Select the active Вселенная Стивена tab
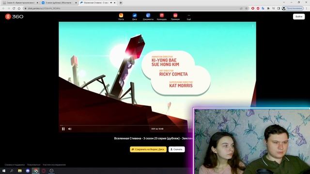310x174 pixels. [x=96, y=3]
